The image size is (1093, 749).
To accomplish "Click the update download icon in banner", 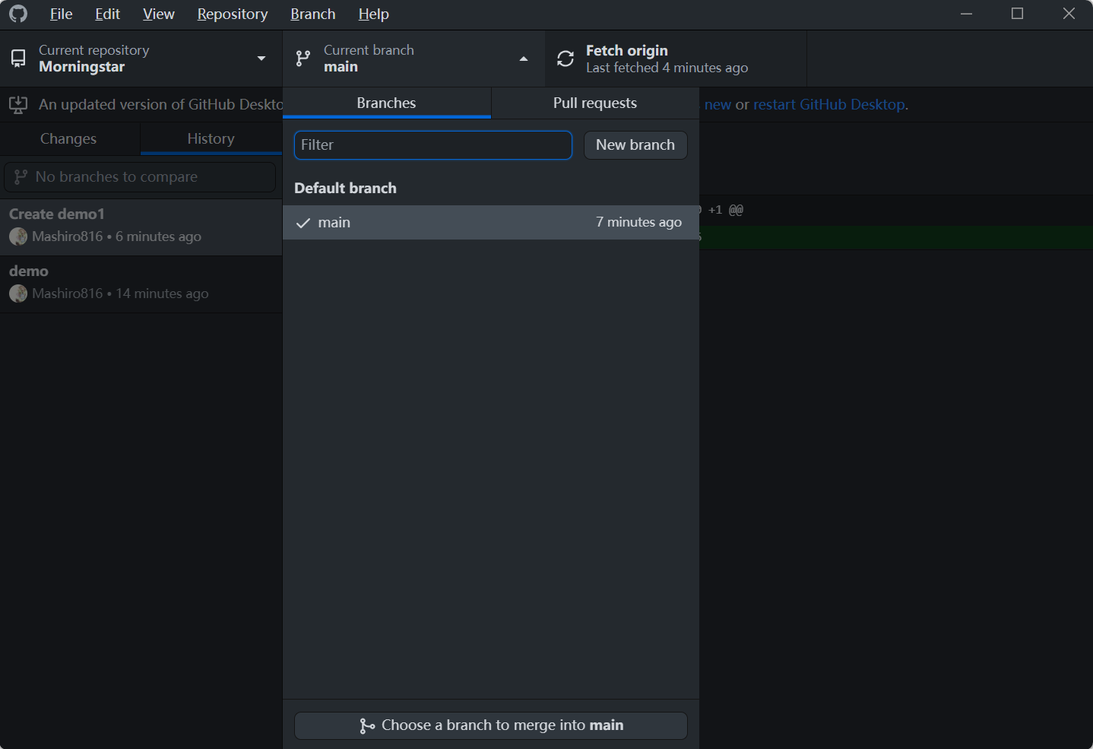I will [18, 105].
